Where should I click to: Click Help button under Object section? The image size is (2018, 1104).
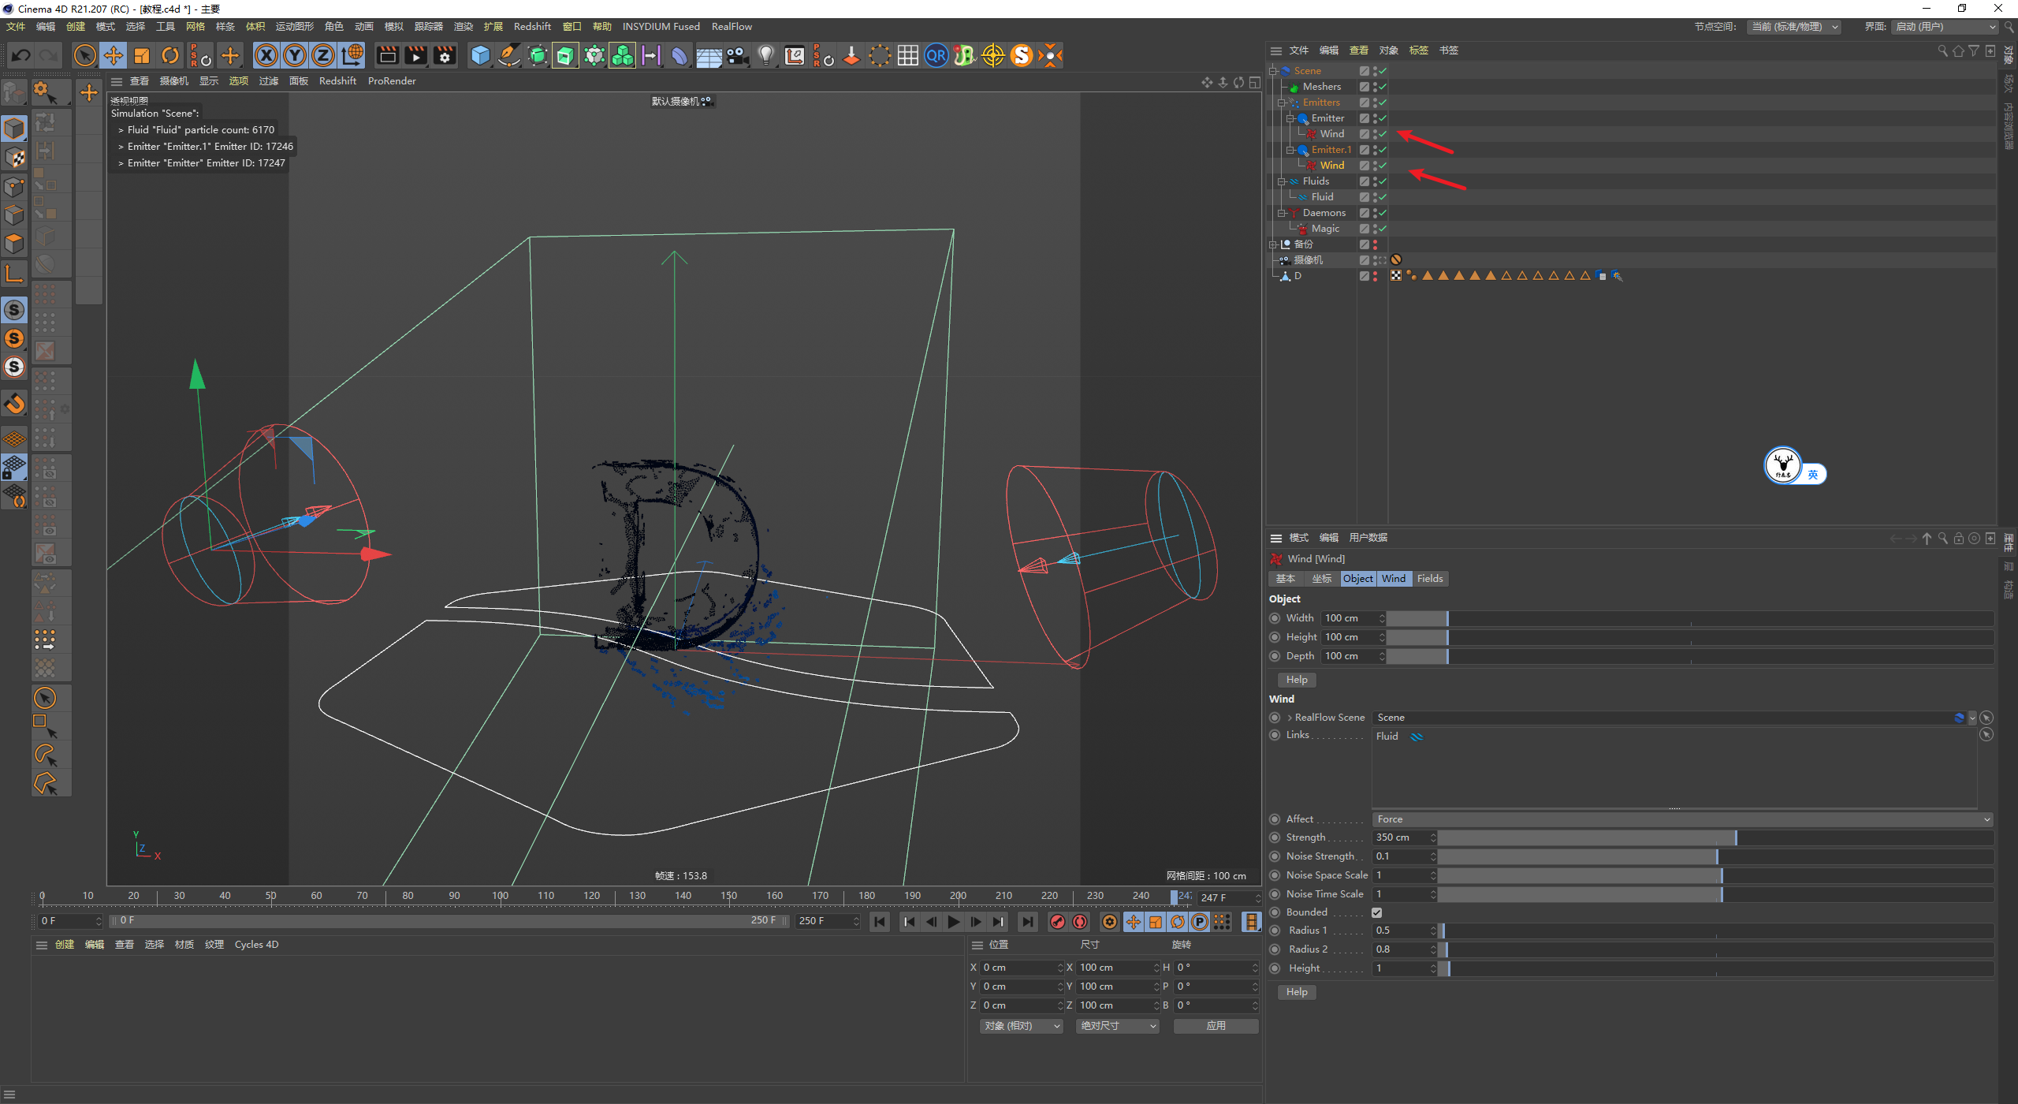pos(1297,680)
